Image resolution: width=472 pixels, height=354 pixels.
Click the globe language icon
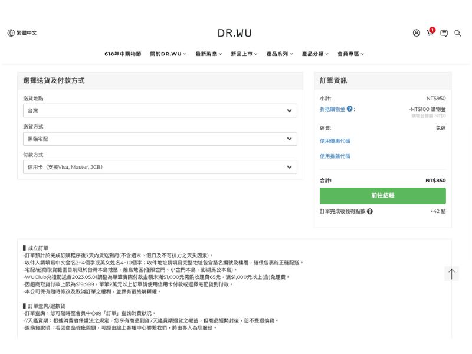[x=11, y=33]
